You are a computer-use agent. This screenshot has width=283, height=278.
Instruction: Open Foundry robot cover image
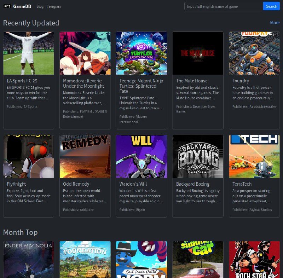coord(254,53)
